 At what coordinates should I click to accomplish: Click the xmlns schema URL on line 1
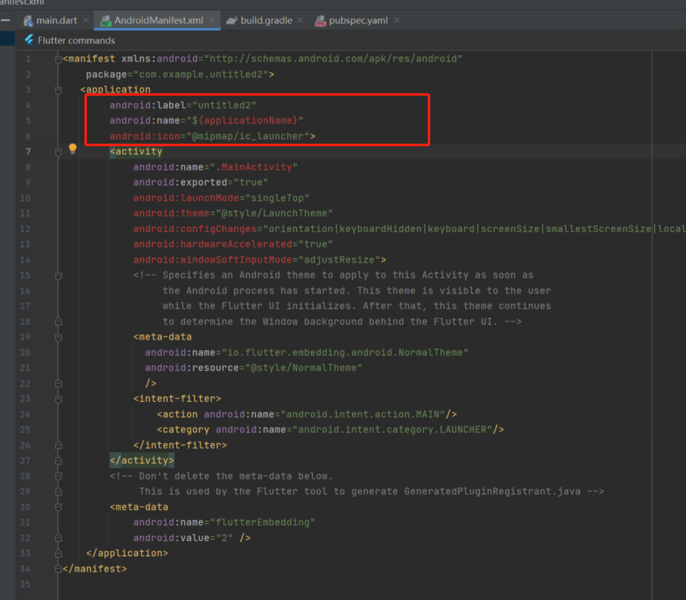click(x=333, y=59)
